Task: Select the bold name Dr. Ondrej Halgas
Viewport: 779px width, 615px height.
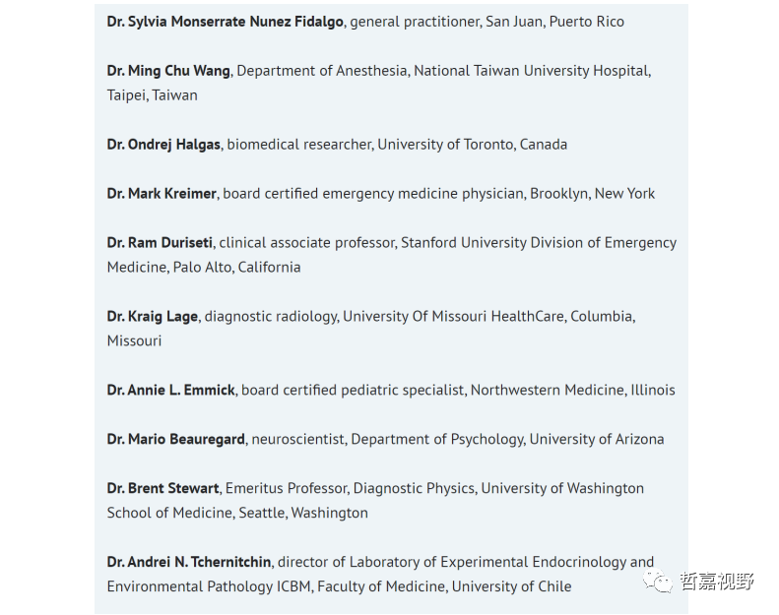Action: tap(164, 145)
